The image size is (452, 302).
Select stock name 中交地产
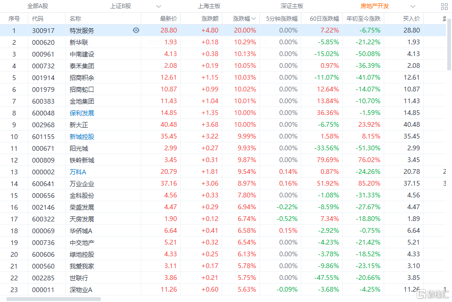(x=82, y=243)
